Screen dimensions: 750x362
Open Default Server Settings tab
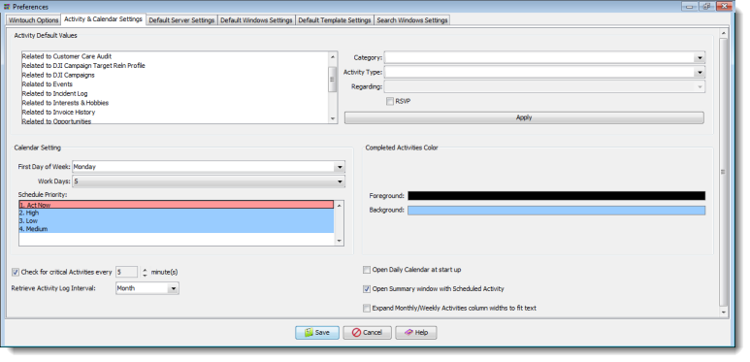pyautogui.click(x=181, y=20)
